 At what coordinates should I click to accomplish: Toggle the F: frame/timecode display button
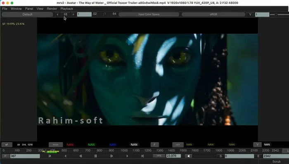click(x=5, y=156)
